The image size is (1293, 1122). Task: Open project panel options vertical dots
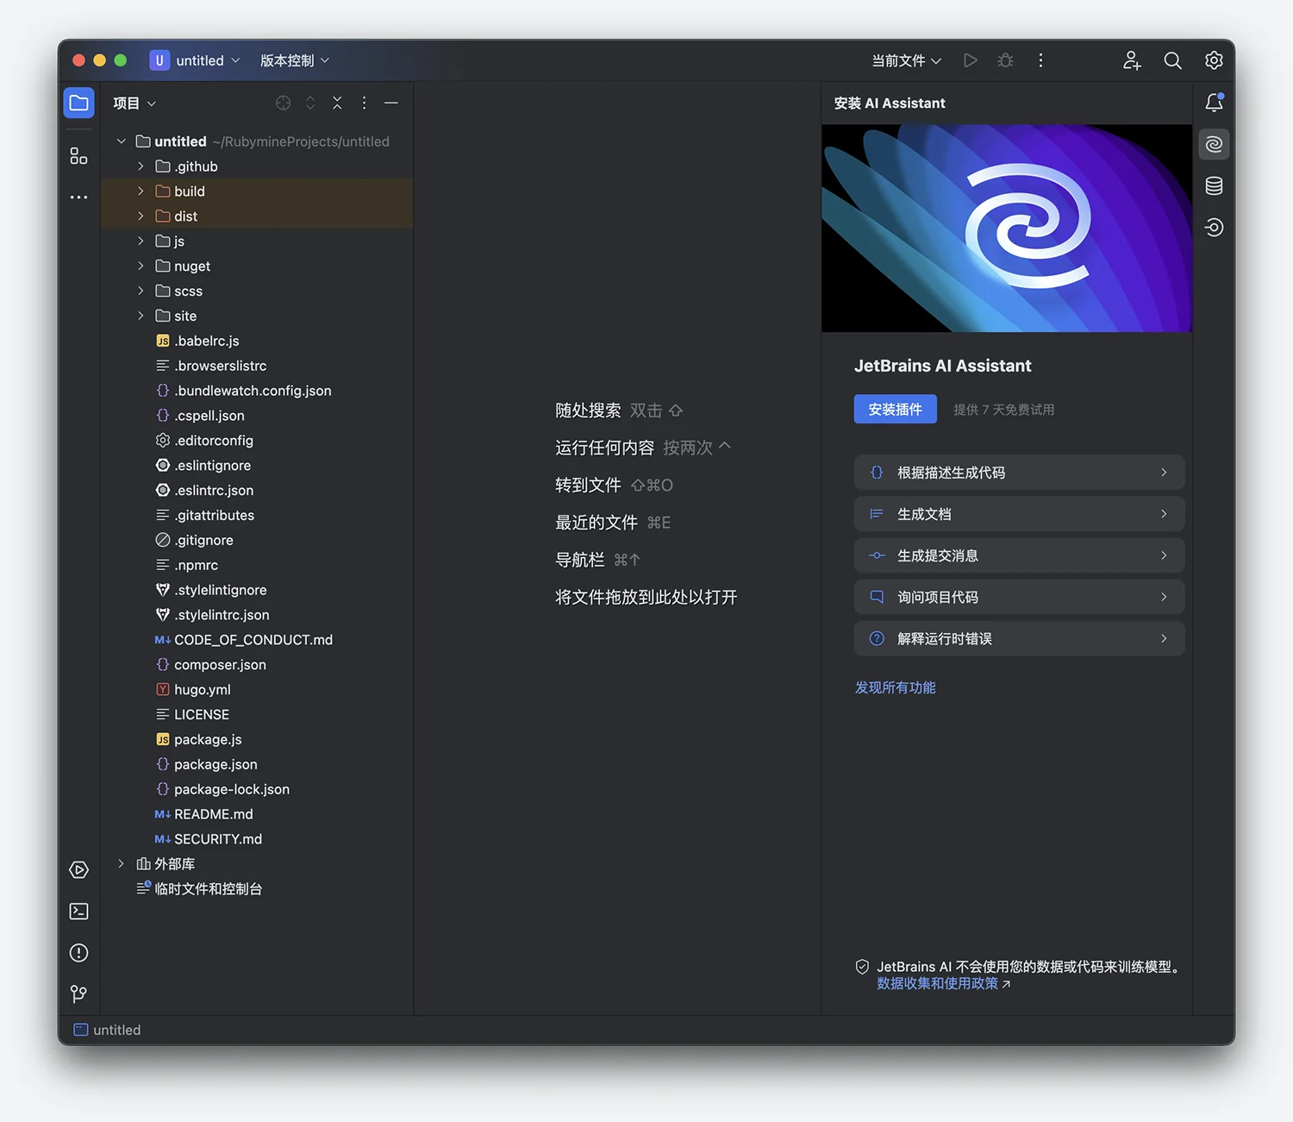tap(364, 103)
